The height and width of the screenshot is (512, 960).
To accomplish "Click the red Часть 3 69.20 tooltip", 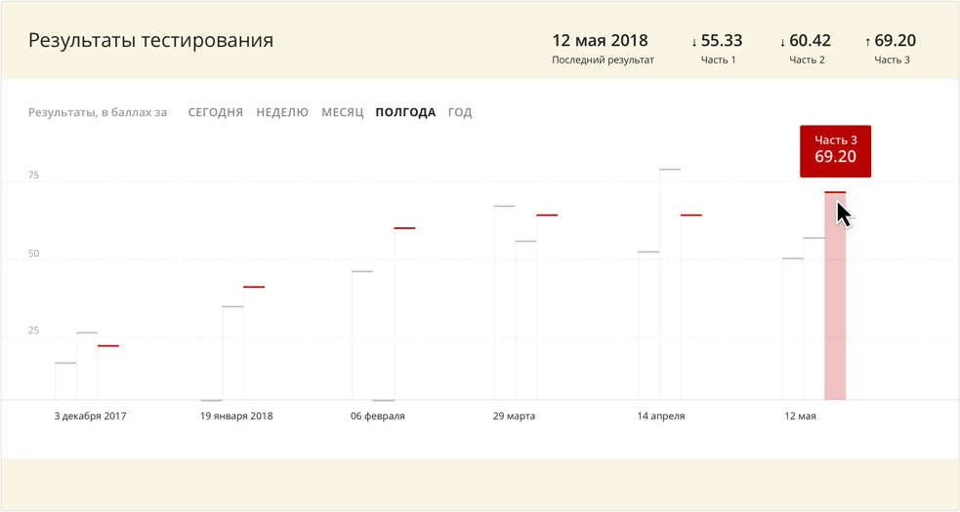I will (835, 150).
